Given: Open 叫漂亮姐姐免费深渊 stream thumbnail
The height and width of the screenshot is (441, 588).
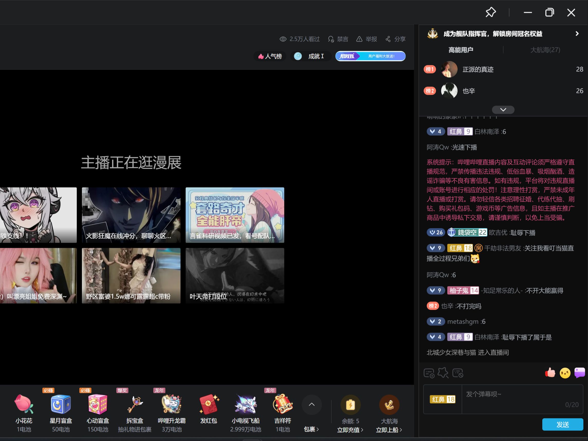Looking at the screenshot, I should [38, 276].
